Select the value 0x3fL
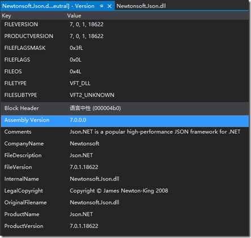Viewport: 251px width, 238px height. [76, 48]
